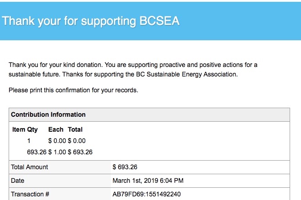Click 'Please print this confirmation' text
The image size is (301, 200).
tap(74, 90)
